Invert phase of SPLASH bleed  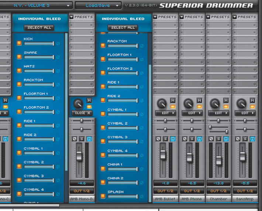click(142, 197)
